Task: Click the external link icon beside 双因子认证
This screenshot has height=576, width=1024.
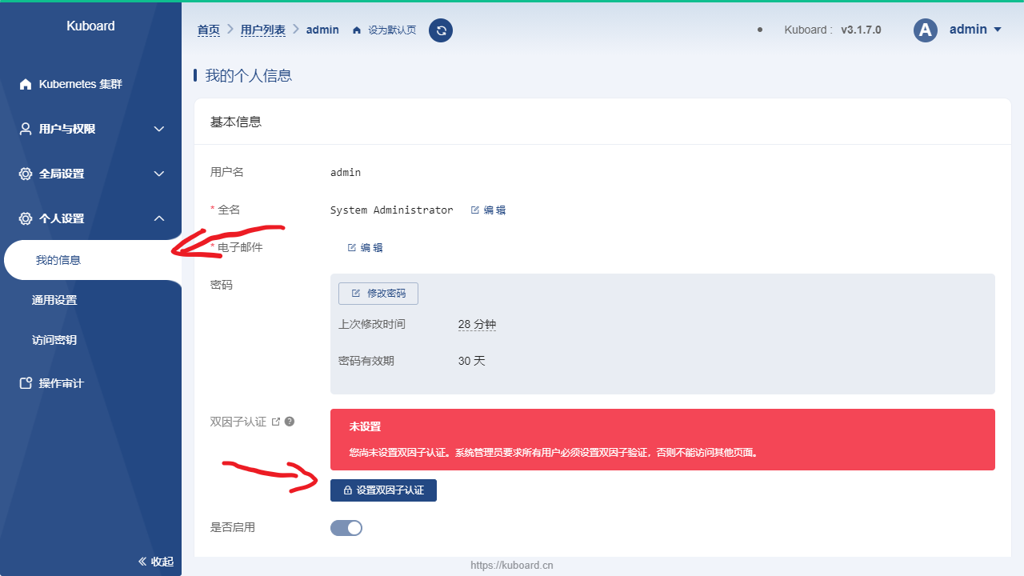Action: [x=276, y=420]
